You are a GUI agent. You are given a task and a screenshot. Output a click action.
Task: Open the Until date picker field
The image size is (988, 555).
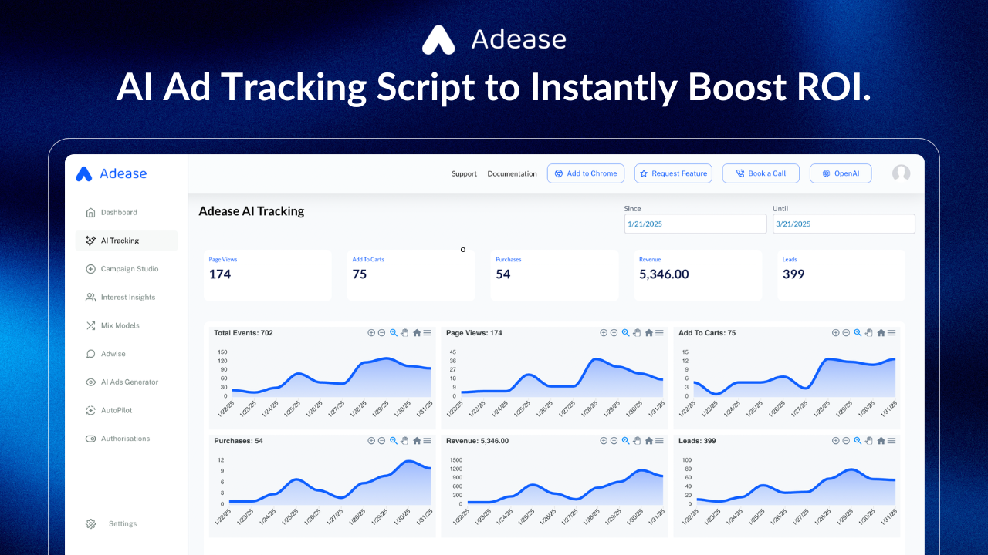(844, 224)
